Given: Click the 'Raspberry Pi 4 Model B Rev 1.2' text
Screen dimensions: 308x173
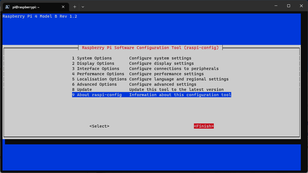Looking at the screenshot, I should click(40, 16).
